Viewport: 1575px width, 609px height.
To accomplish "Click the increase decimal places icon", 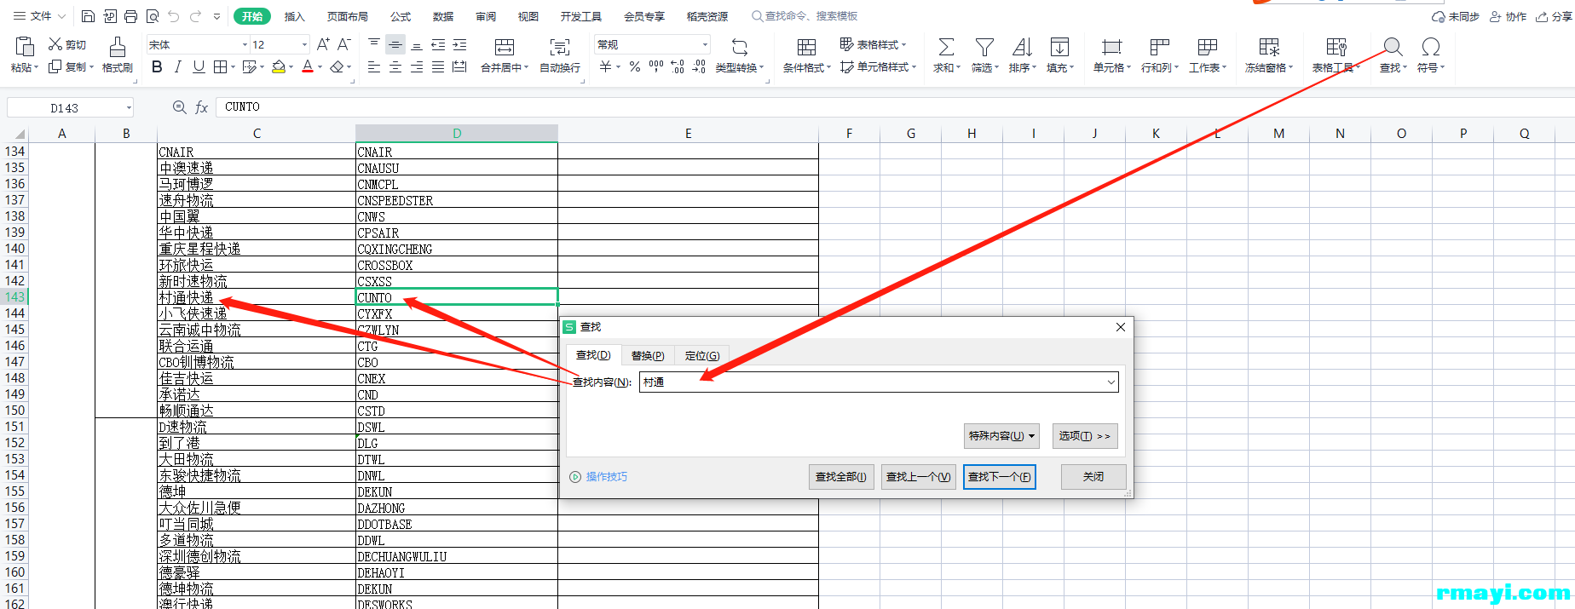I will [678, 66].
